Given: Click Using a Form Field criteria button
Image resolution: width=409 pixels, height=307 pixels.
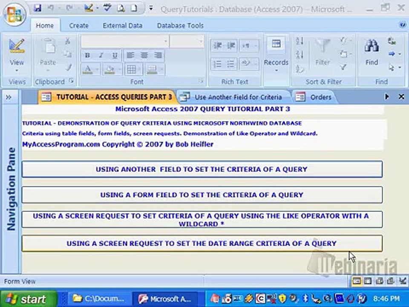Looking at the screenshot, I should coord(202,195).
